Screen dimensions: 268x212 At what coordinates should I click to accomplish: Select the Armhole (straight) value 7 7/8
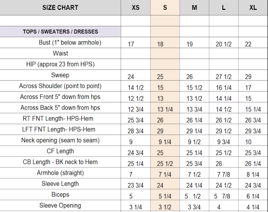tap(224, 175)
